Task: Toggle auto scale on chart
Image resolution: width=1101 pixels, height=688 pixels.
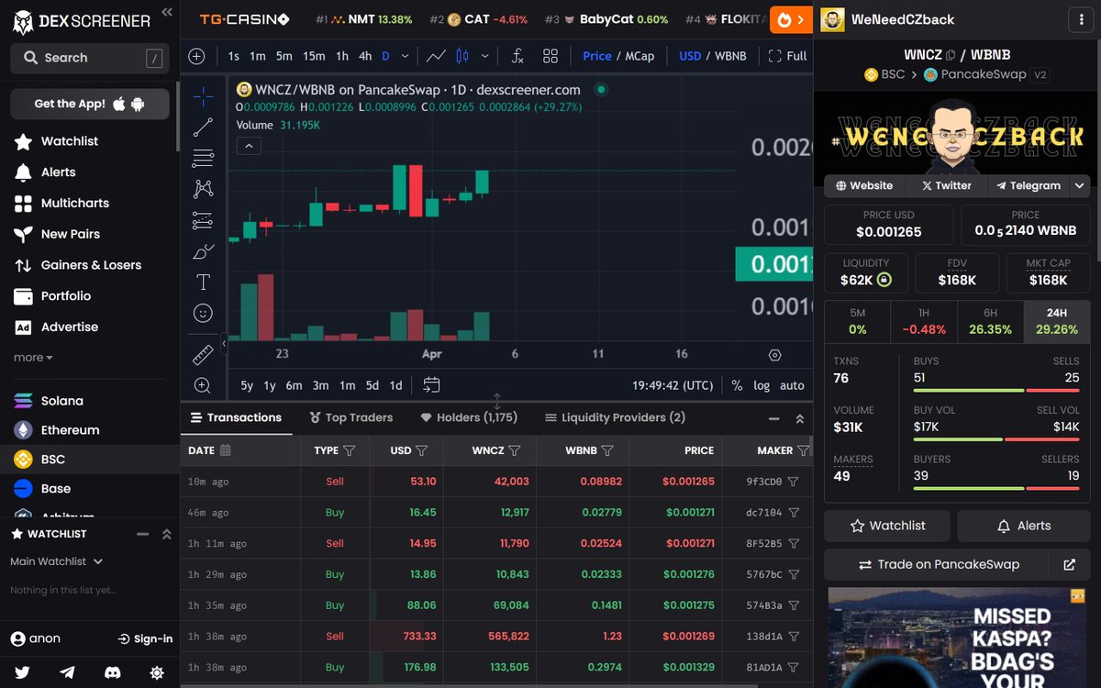Action: (792, 385)
